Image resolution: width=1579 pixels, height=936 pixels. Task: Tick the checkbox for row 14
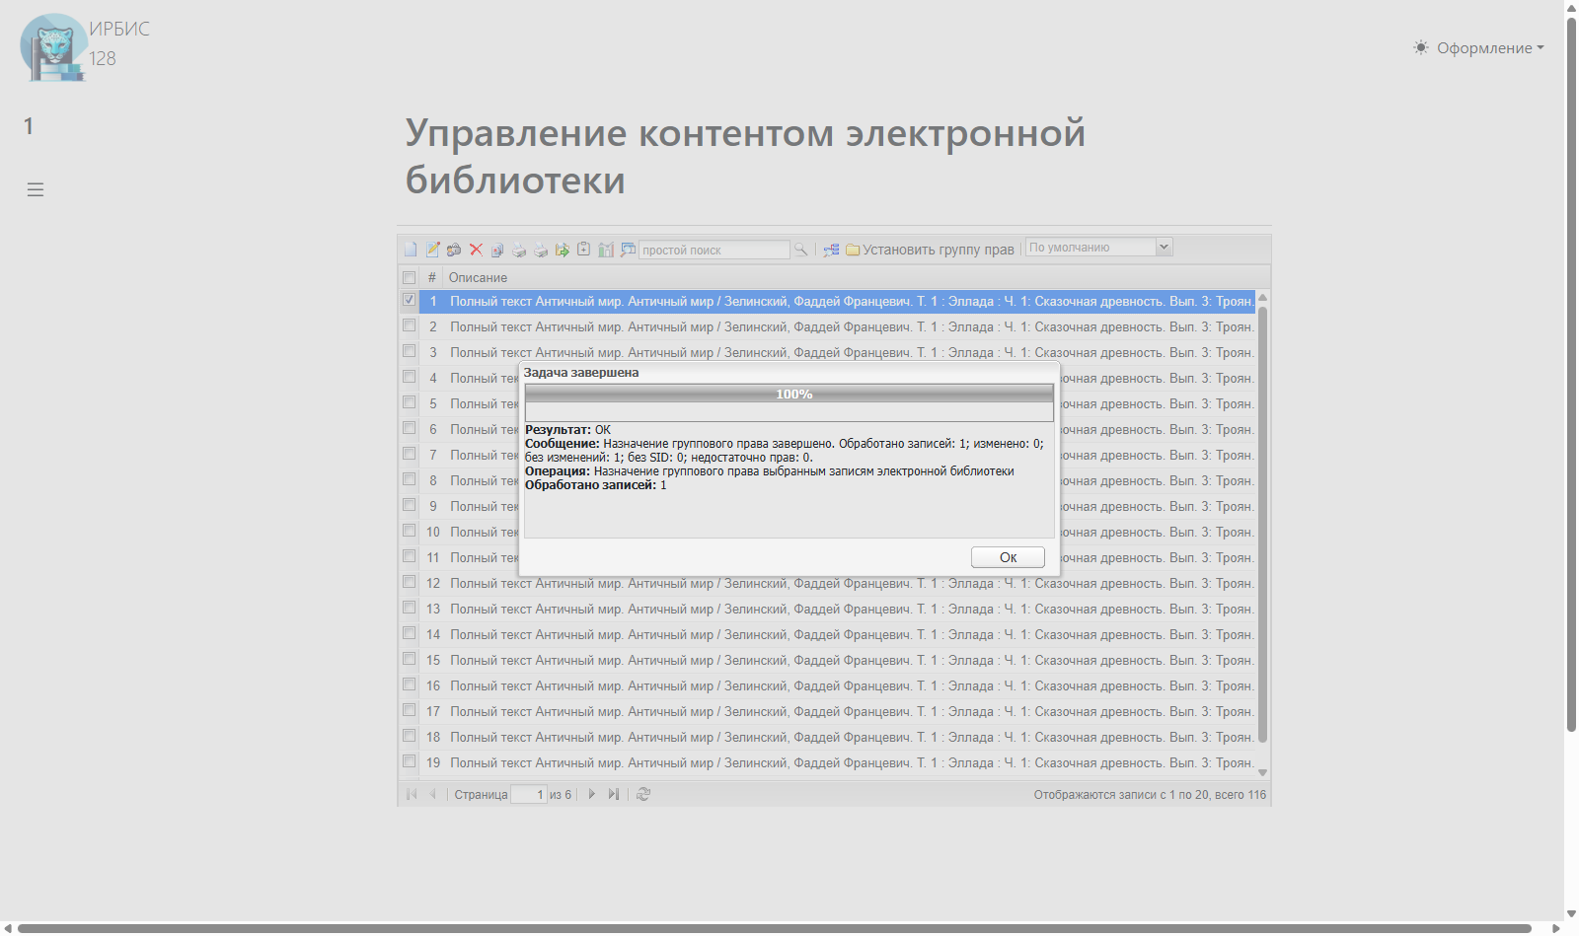409,633
